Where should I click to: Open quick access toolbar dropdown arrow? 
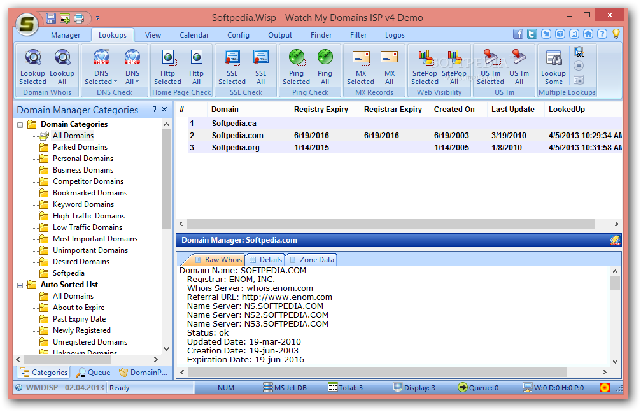coord(97,18)
